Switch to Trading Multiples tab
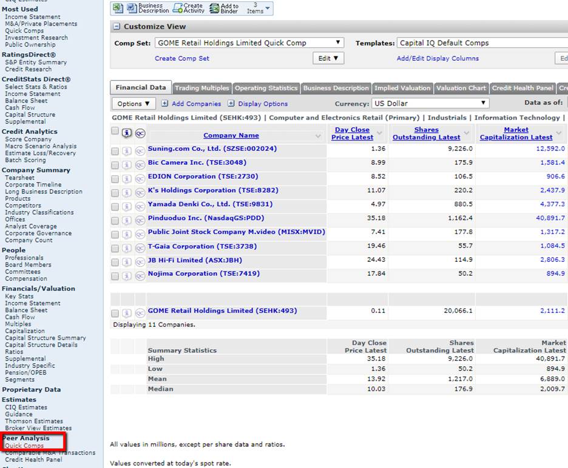Image resolution: width=568 pixels, height=468 pixels. (x=201, y=88)
